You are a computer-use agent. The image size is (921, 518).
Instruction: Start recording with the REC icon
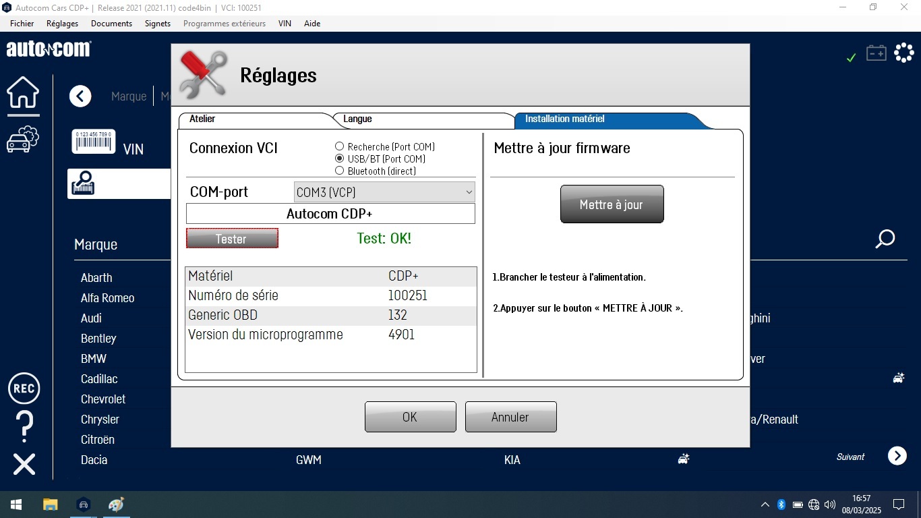(x=24, y=388)
